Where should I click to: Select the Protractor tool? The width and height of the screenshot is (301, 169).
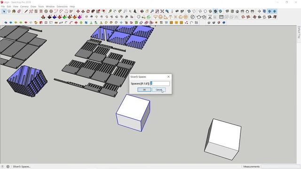pos(120,11)
